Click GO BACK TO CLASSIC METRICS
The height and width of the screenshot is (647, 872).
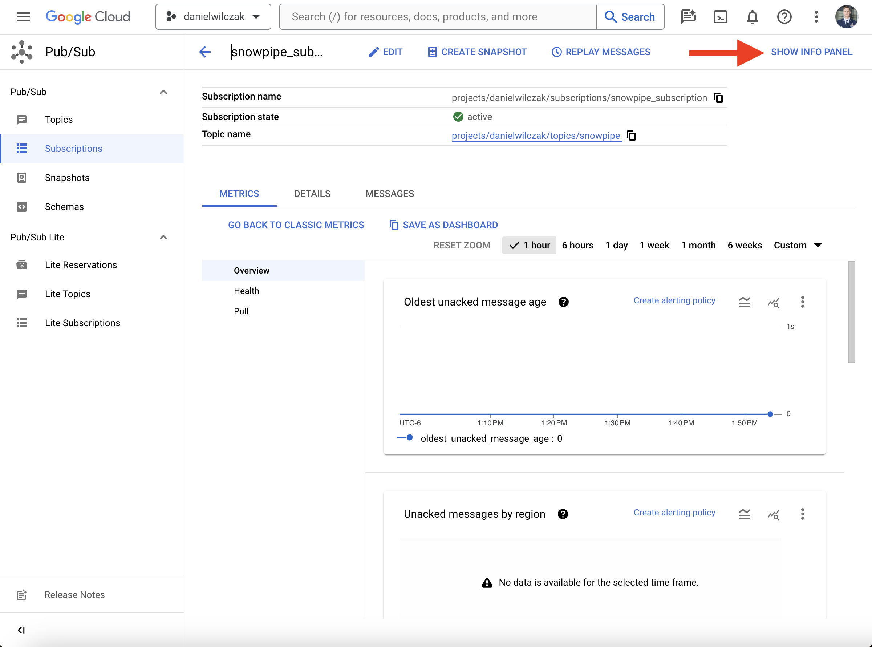296,225
